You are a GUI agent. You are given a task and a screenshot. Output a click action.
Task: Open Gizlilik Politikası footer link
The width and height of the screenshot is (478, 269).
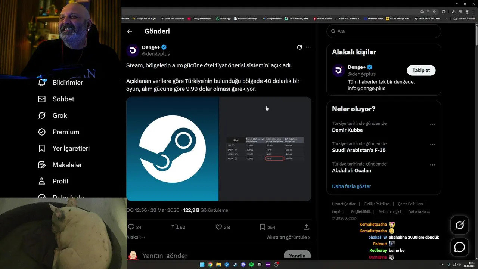tap(377, 204)
